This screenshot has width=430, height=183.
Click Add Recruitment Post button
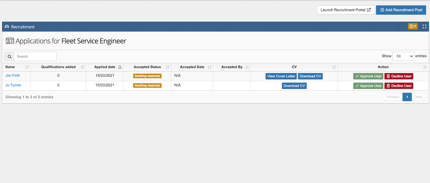click(401, 10)
